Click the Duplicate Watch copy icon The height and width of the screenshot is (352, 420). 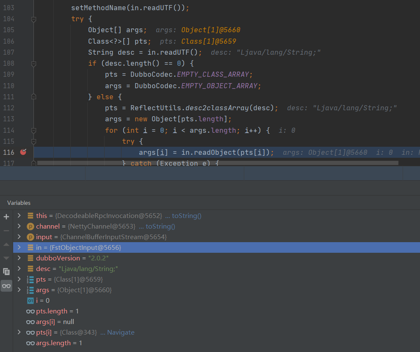pyautogui.click(x=6, y=271)
